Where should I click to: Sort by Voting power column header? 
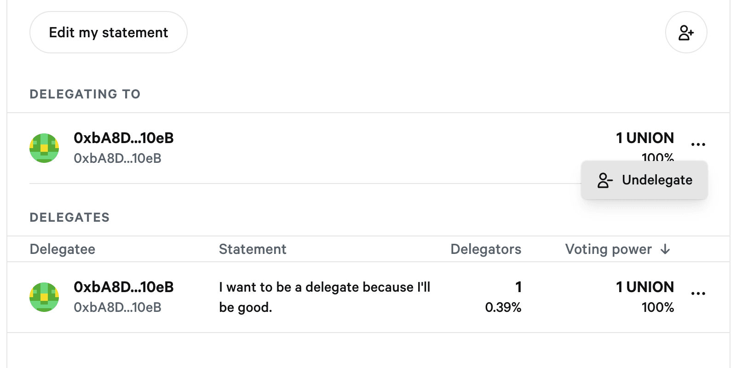coord(608,249)
